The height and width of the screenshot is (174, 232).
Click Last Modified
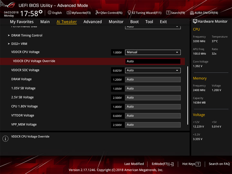click(x=134, y=164)
